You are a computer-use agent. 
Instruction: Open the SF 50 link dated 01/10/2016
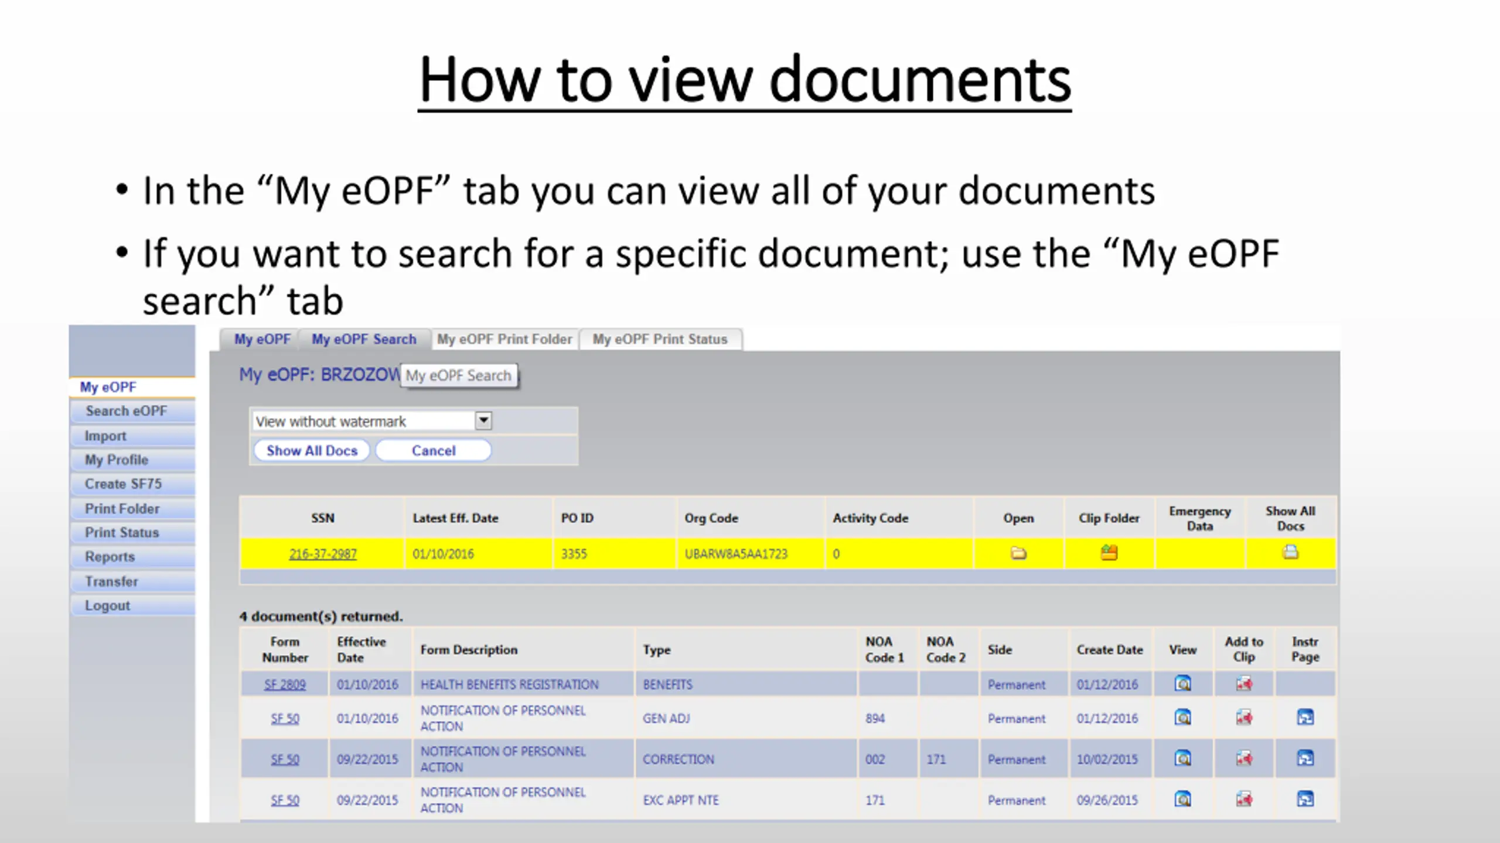click(x=285, y=718)
